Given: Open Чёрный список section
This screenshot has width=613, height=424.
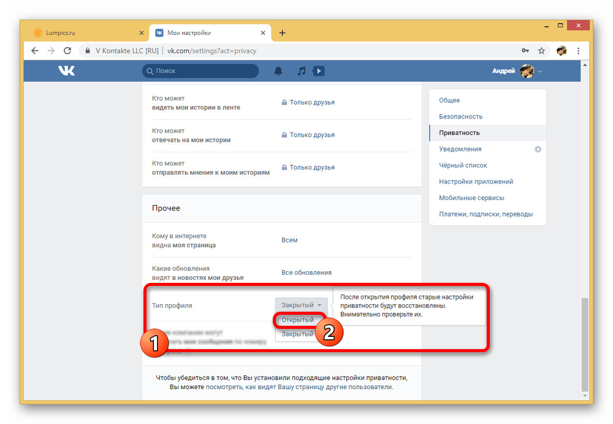Looking at the screenshot, I should [x=487, y=165].
